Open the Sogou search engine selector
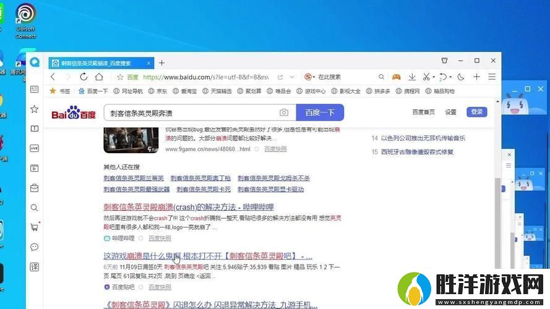Image resolution: width=550 pixels, height=309 pixels. coord(309,77)
